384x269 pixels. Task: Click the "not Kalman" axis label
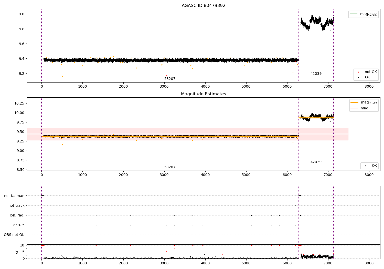14,196
